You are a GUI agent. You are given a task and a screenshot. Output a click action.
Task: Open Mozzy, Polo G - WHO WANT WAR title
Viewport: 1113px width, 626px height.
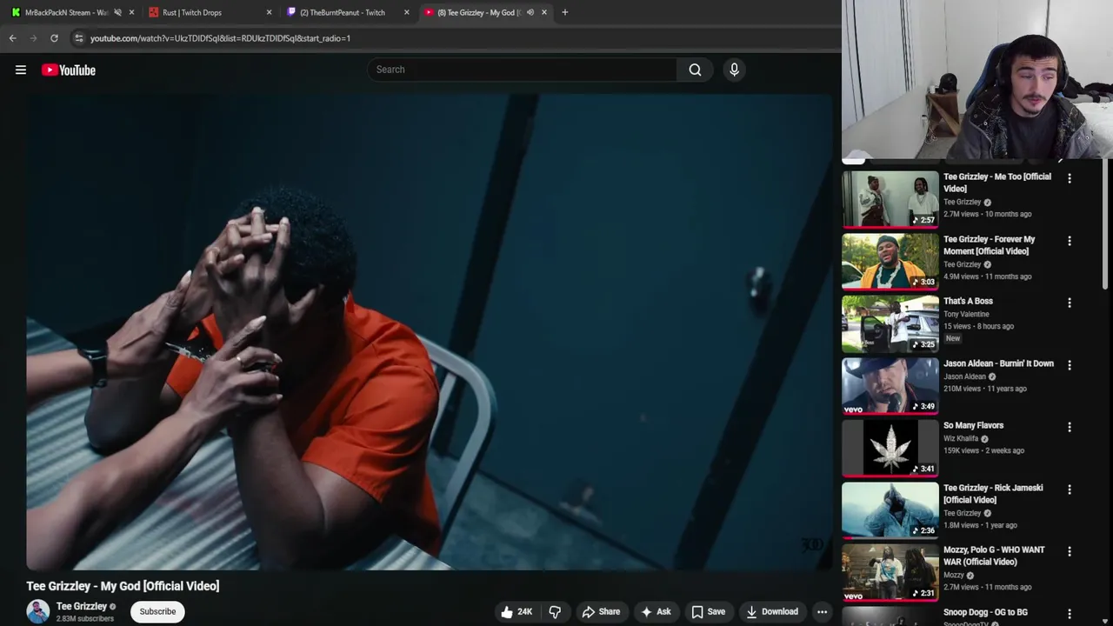994,556
